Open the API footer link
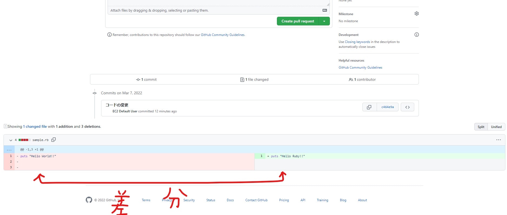This screenshot has width=507, height=215. pos(303,200)
